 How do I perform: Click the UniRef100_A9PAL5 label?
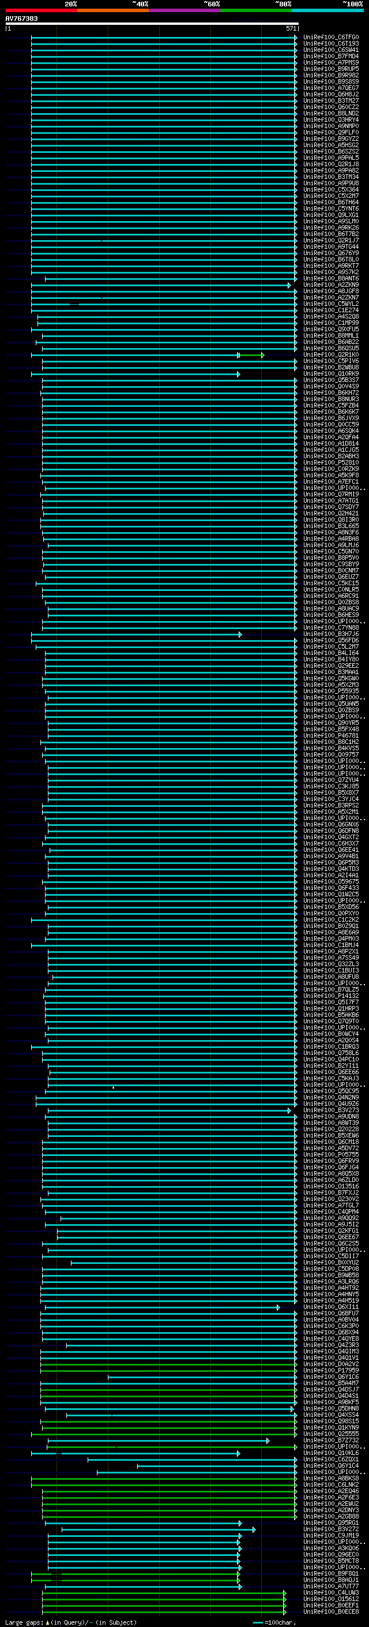click(x=331, y=158)
